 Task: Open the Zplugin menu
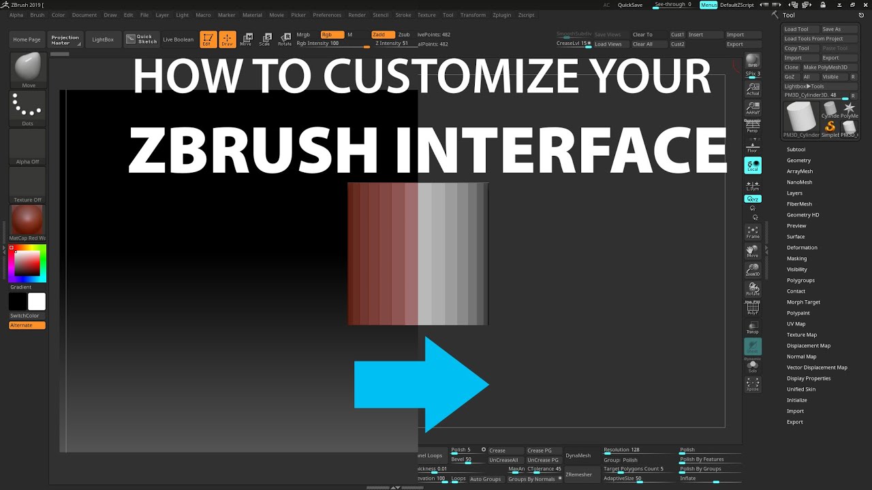pyautogui.click(x=502, y=15)
